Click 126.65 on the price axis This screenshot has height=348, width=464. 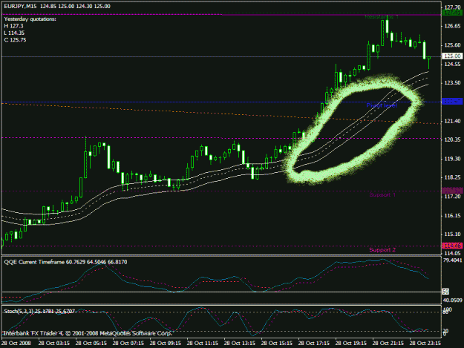click(x=452, y=26)
